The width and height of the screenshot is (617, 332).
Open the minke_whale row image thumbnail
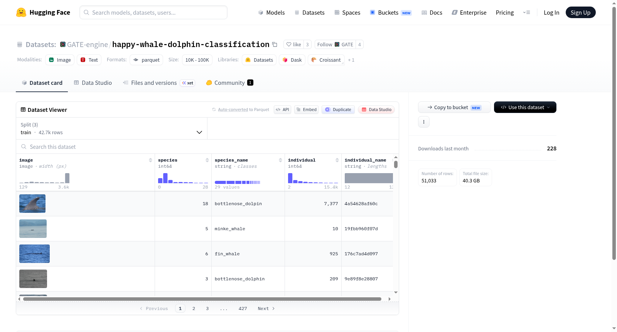[x=33, y=229]
